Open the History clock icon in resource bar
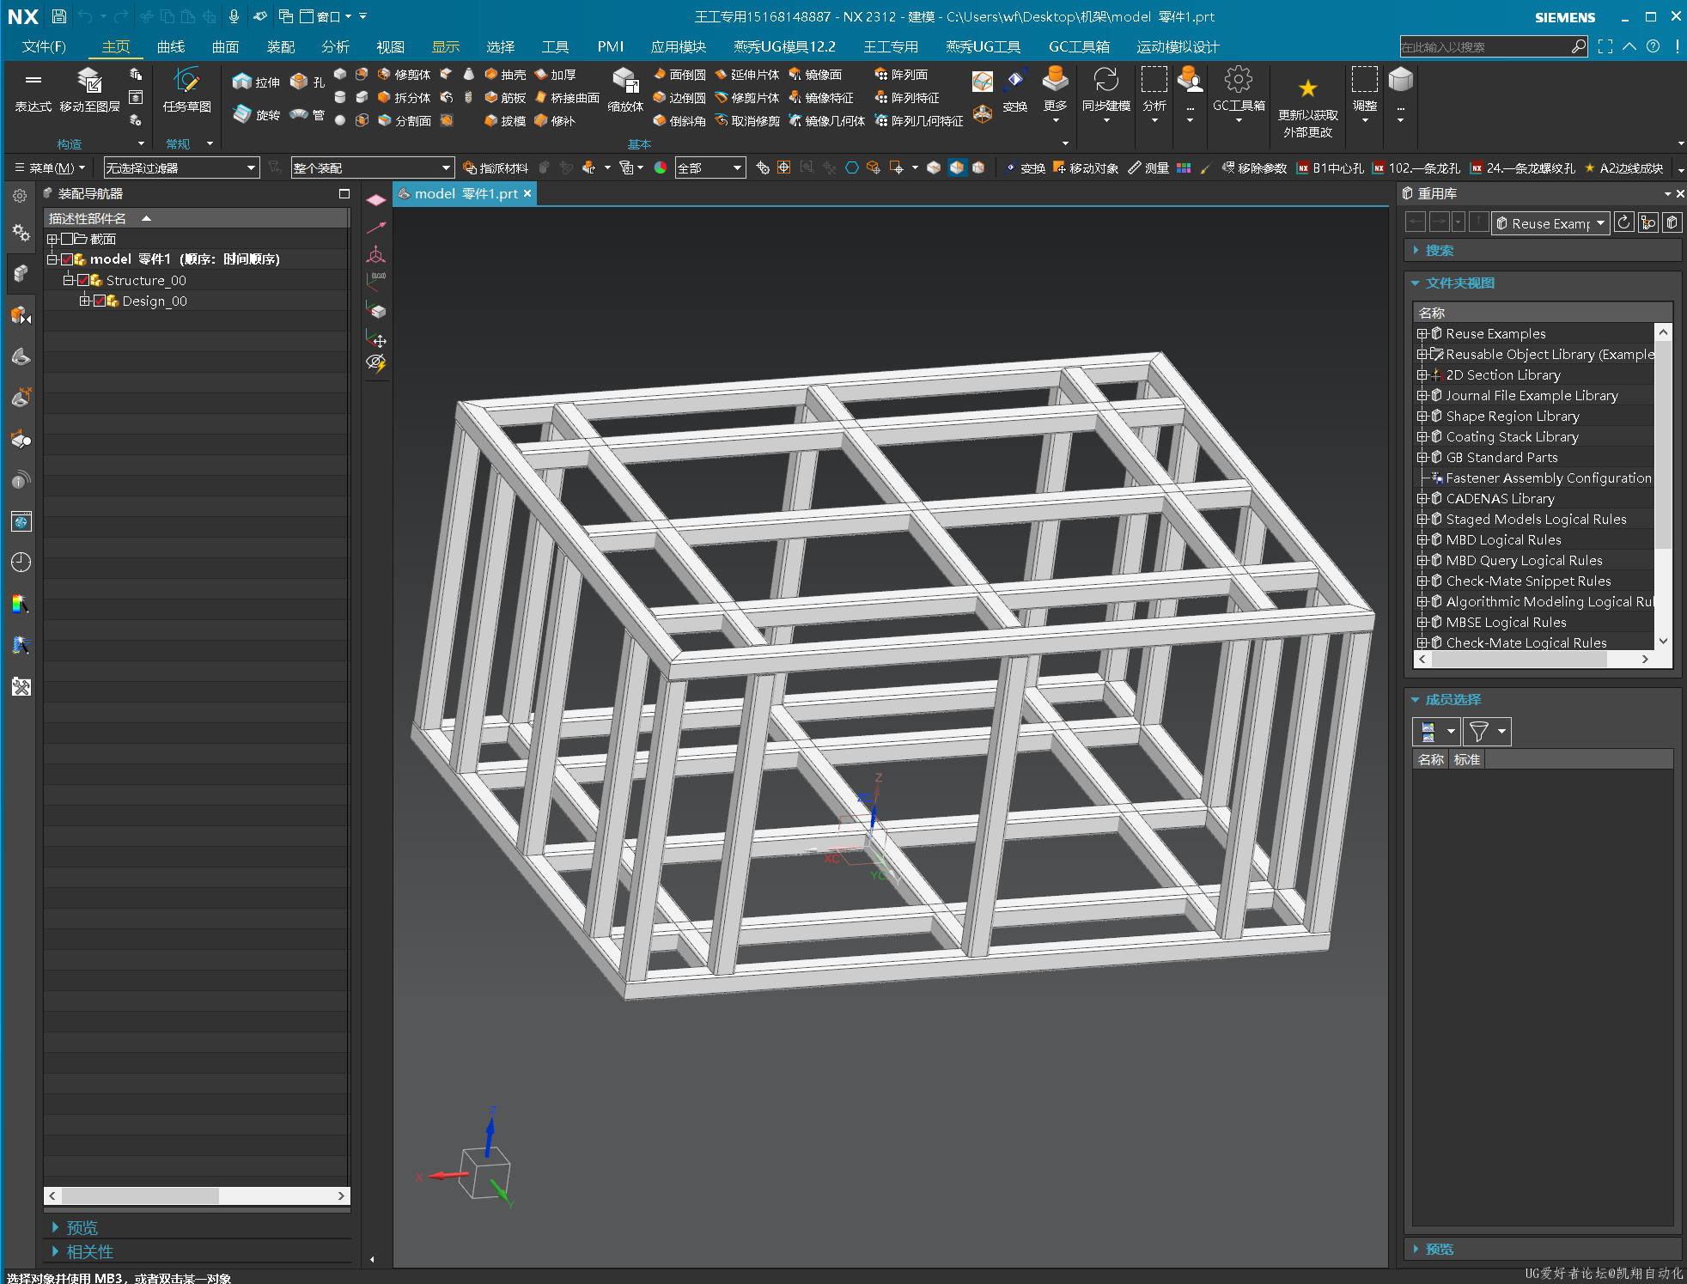The width and height of the screenshot is (1687, 1284). (x=21, y=563)
